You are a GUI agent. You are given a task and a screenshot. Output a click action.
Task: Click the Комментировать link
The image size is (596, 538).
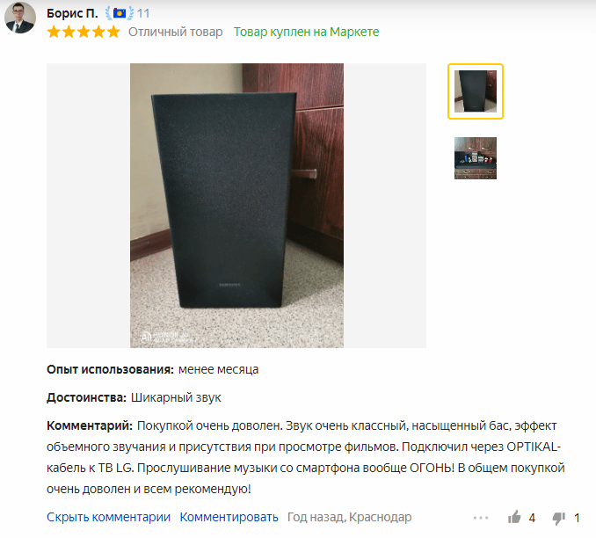tap(229, 517)
